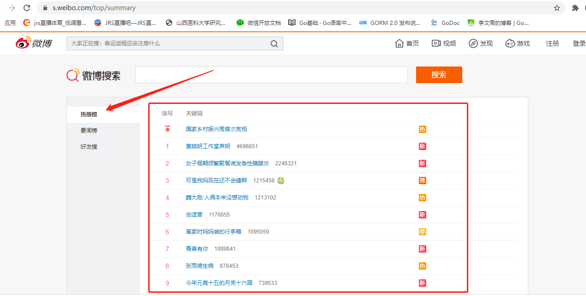
Task: Open 今年元宵十五的月亮十六圆 topic
Action: coord(219,283)
